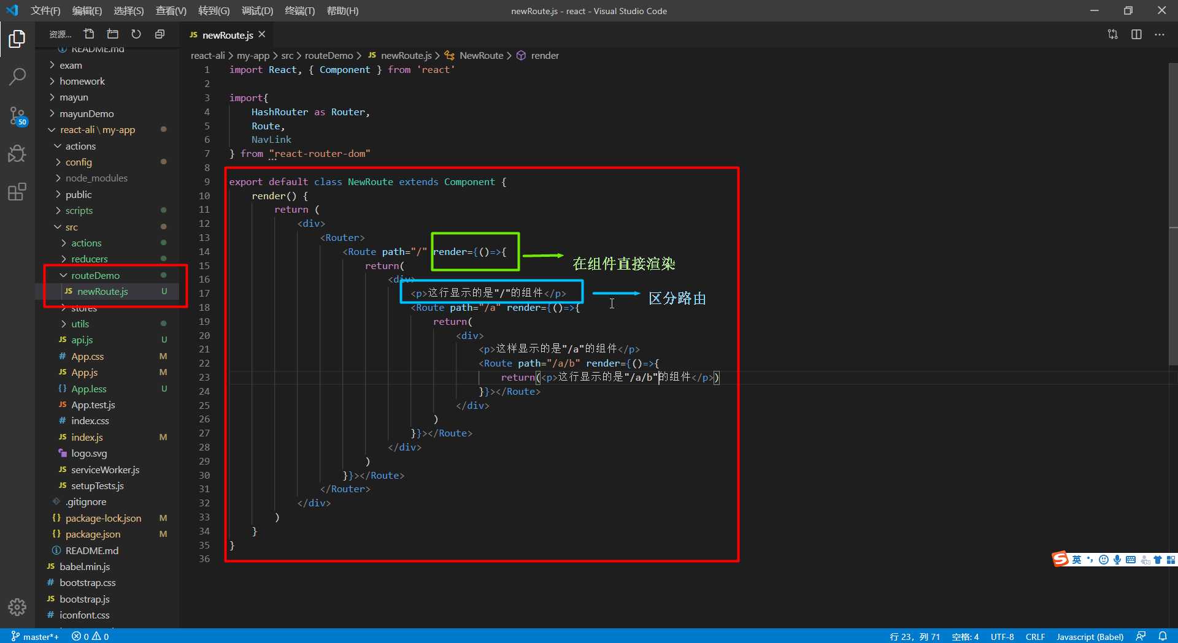1178x643 pixels.
Task: Collapse the routeDemo folder
Action: click(x=107, y=275)
